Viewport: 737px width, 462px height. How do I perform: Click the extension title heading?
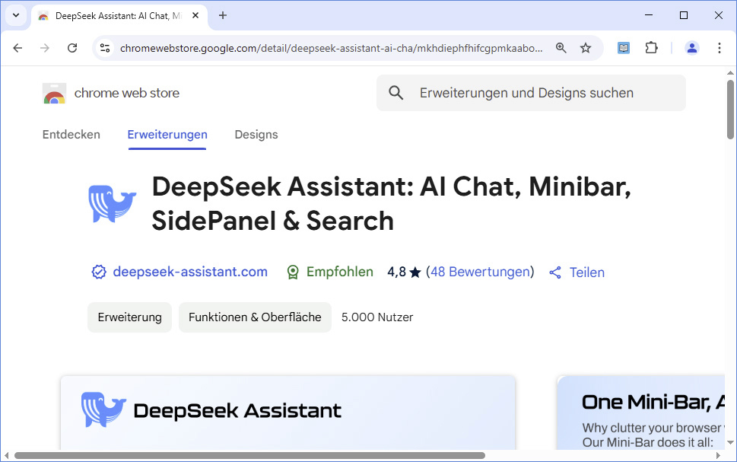tap(391, 204)
